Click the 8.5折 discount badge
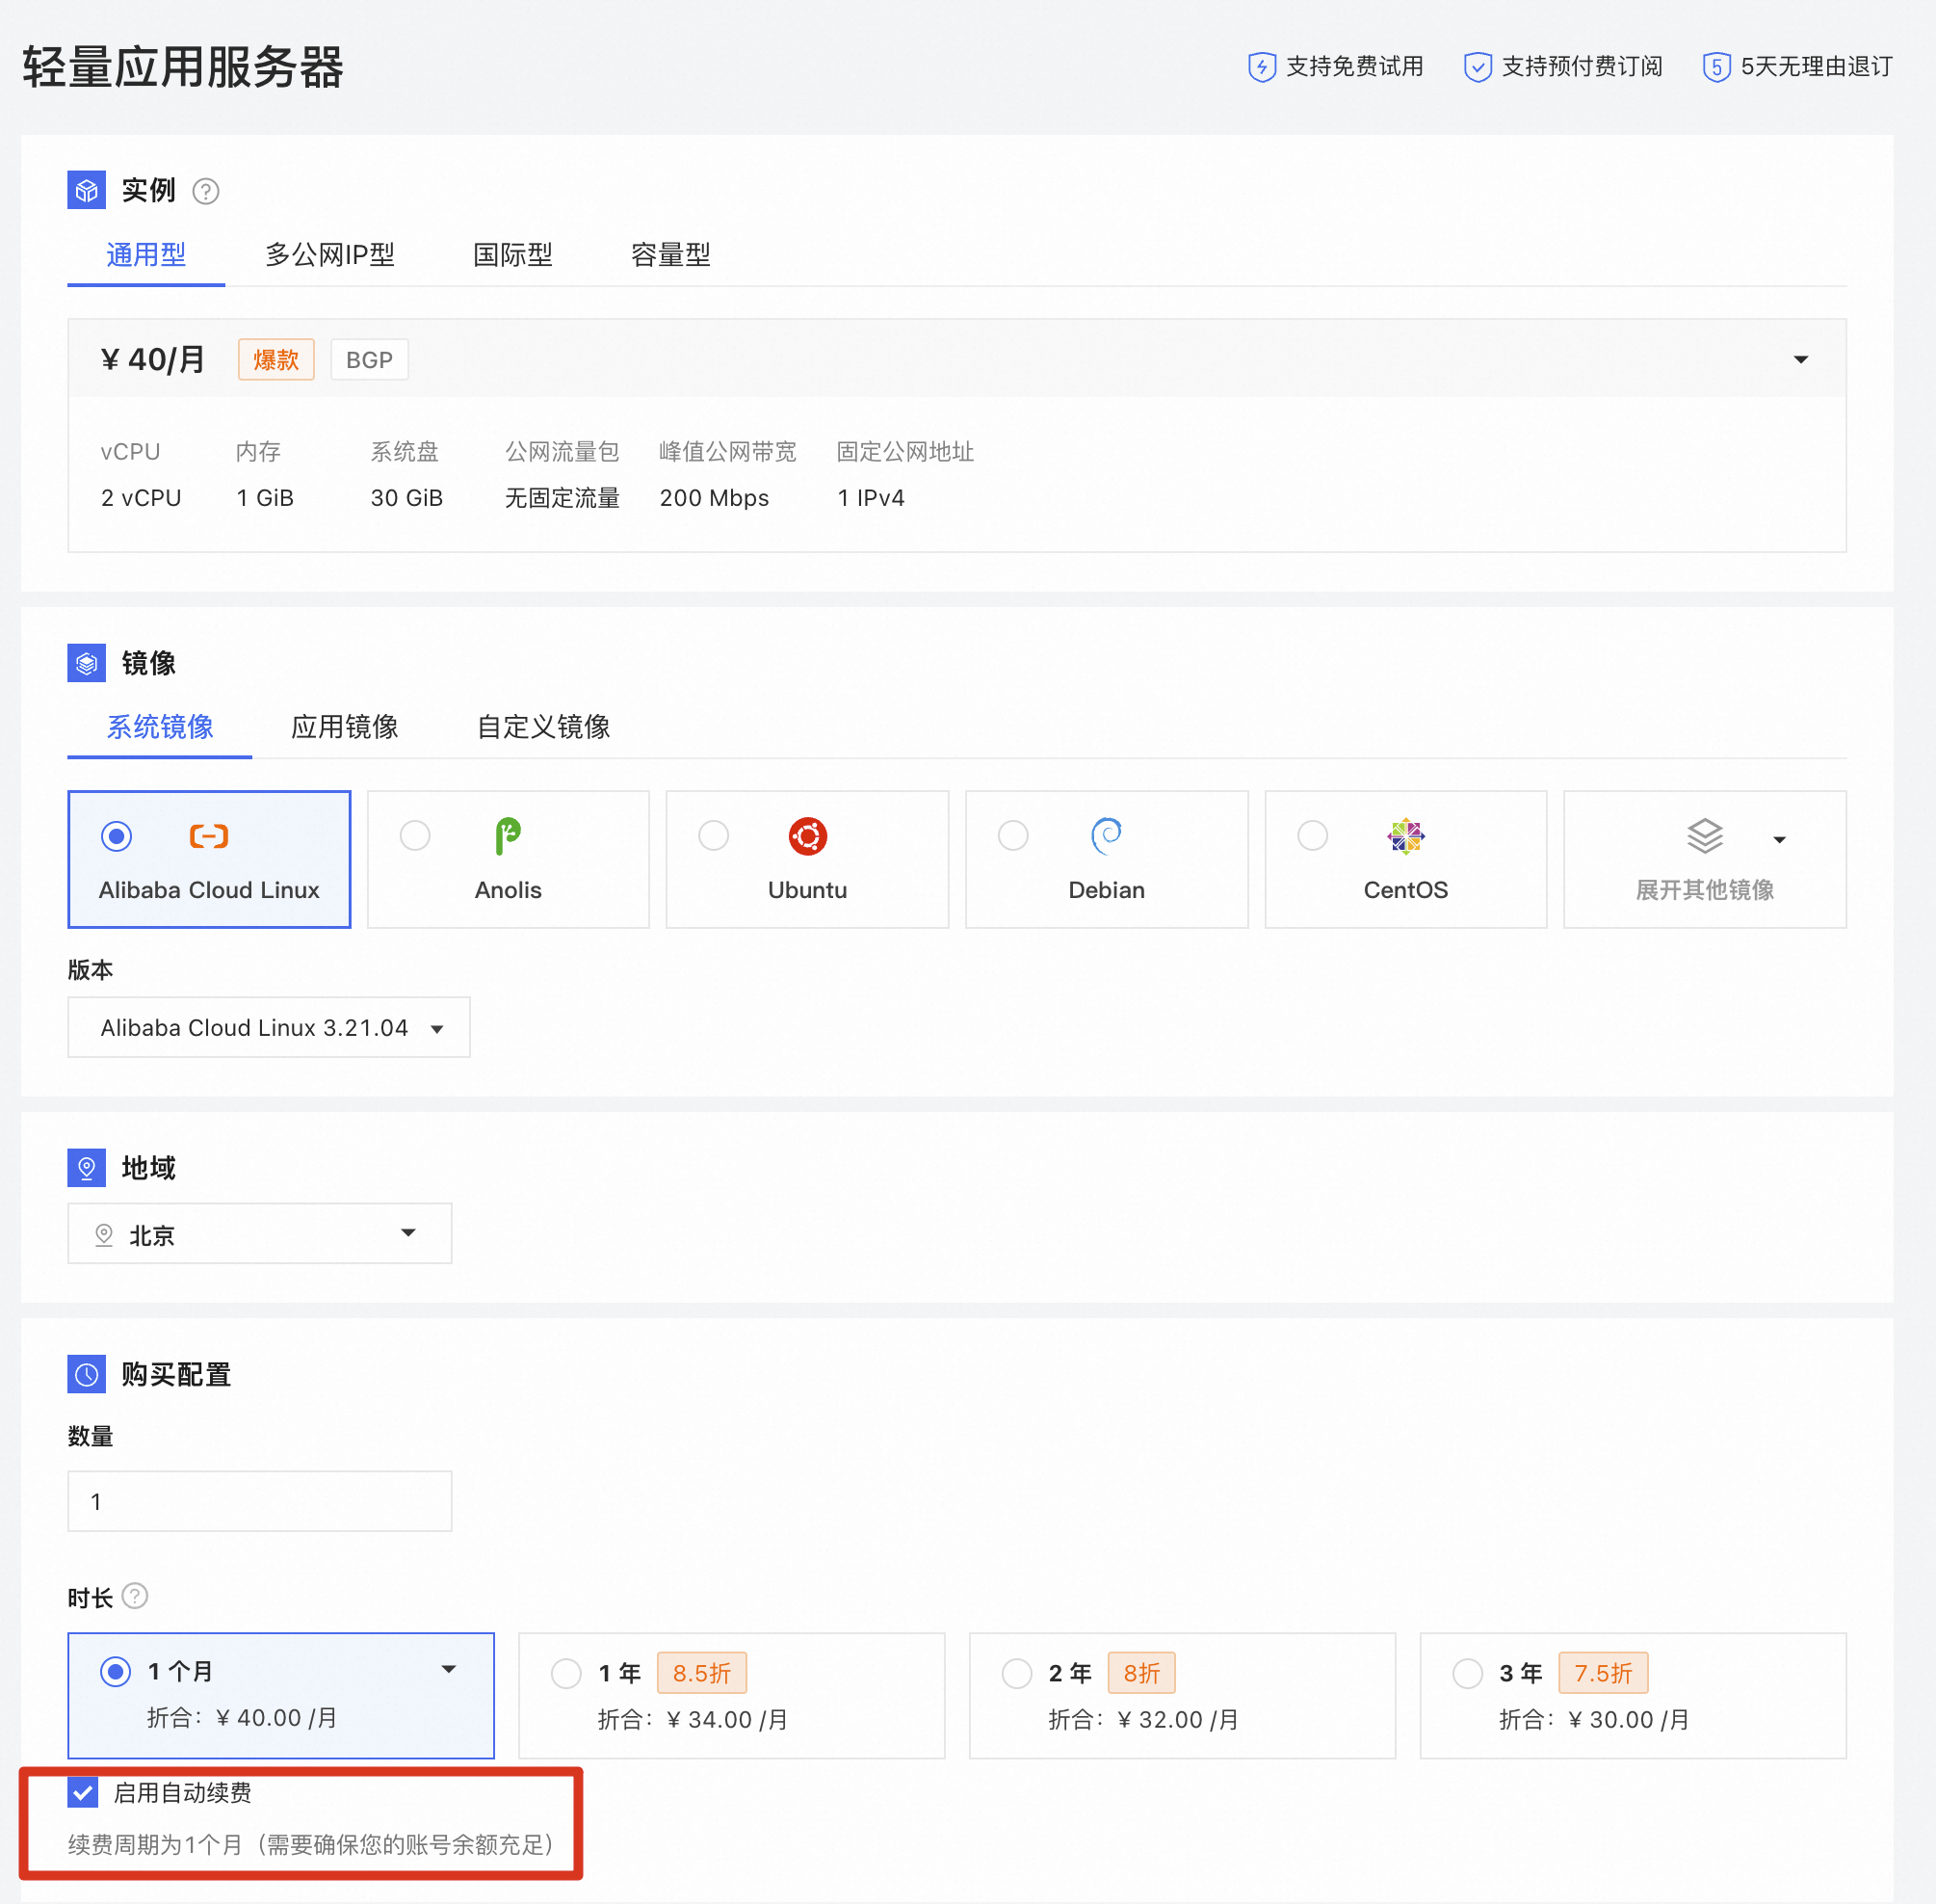 pos(701,1673)
